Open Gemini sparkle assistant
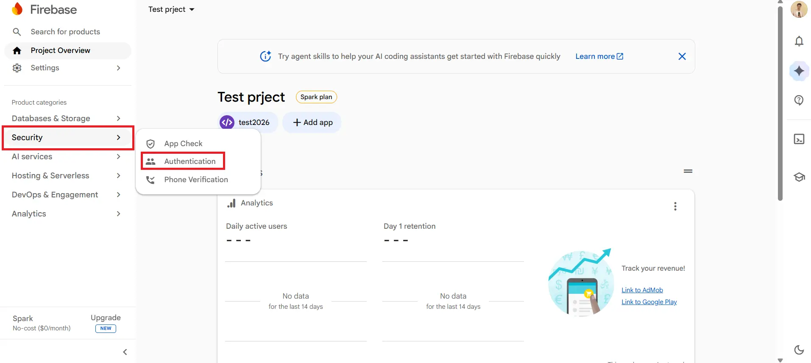Screen dimensions: 811x363 tap(799, 71)
